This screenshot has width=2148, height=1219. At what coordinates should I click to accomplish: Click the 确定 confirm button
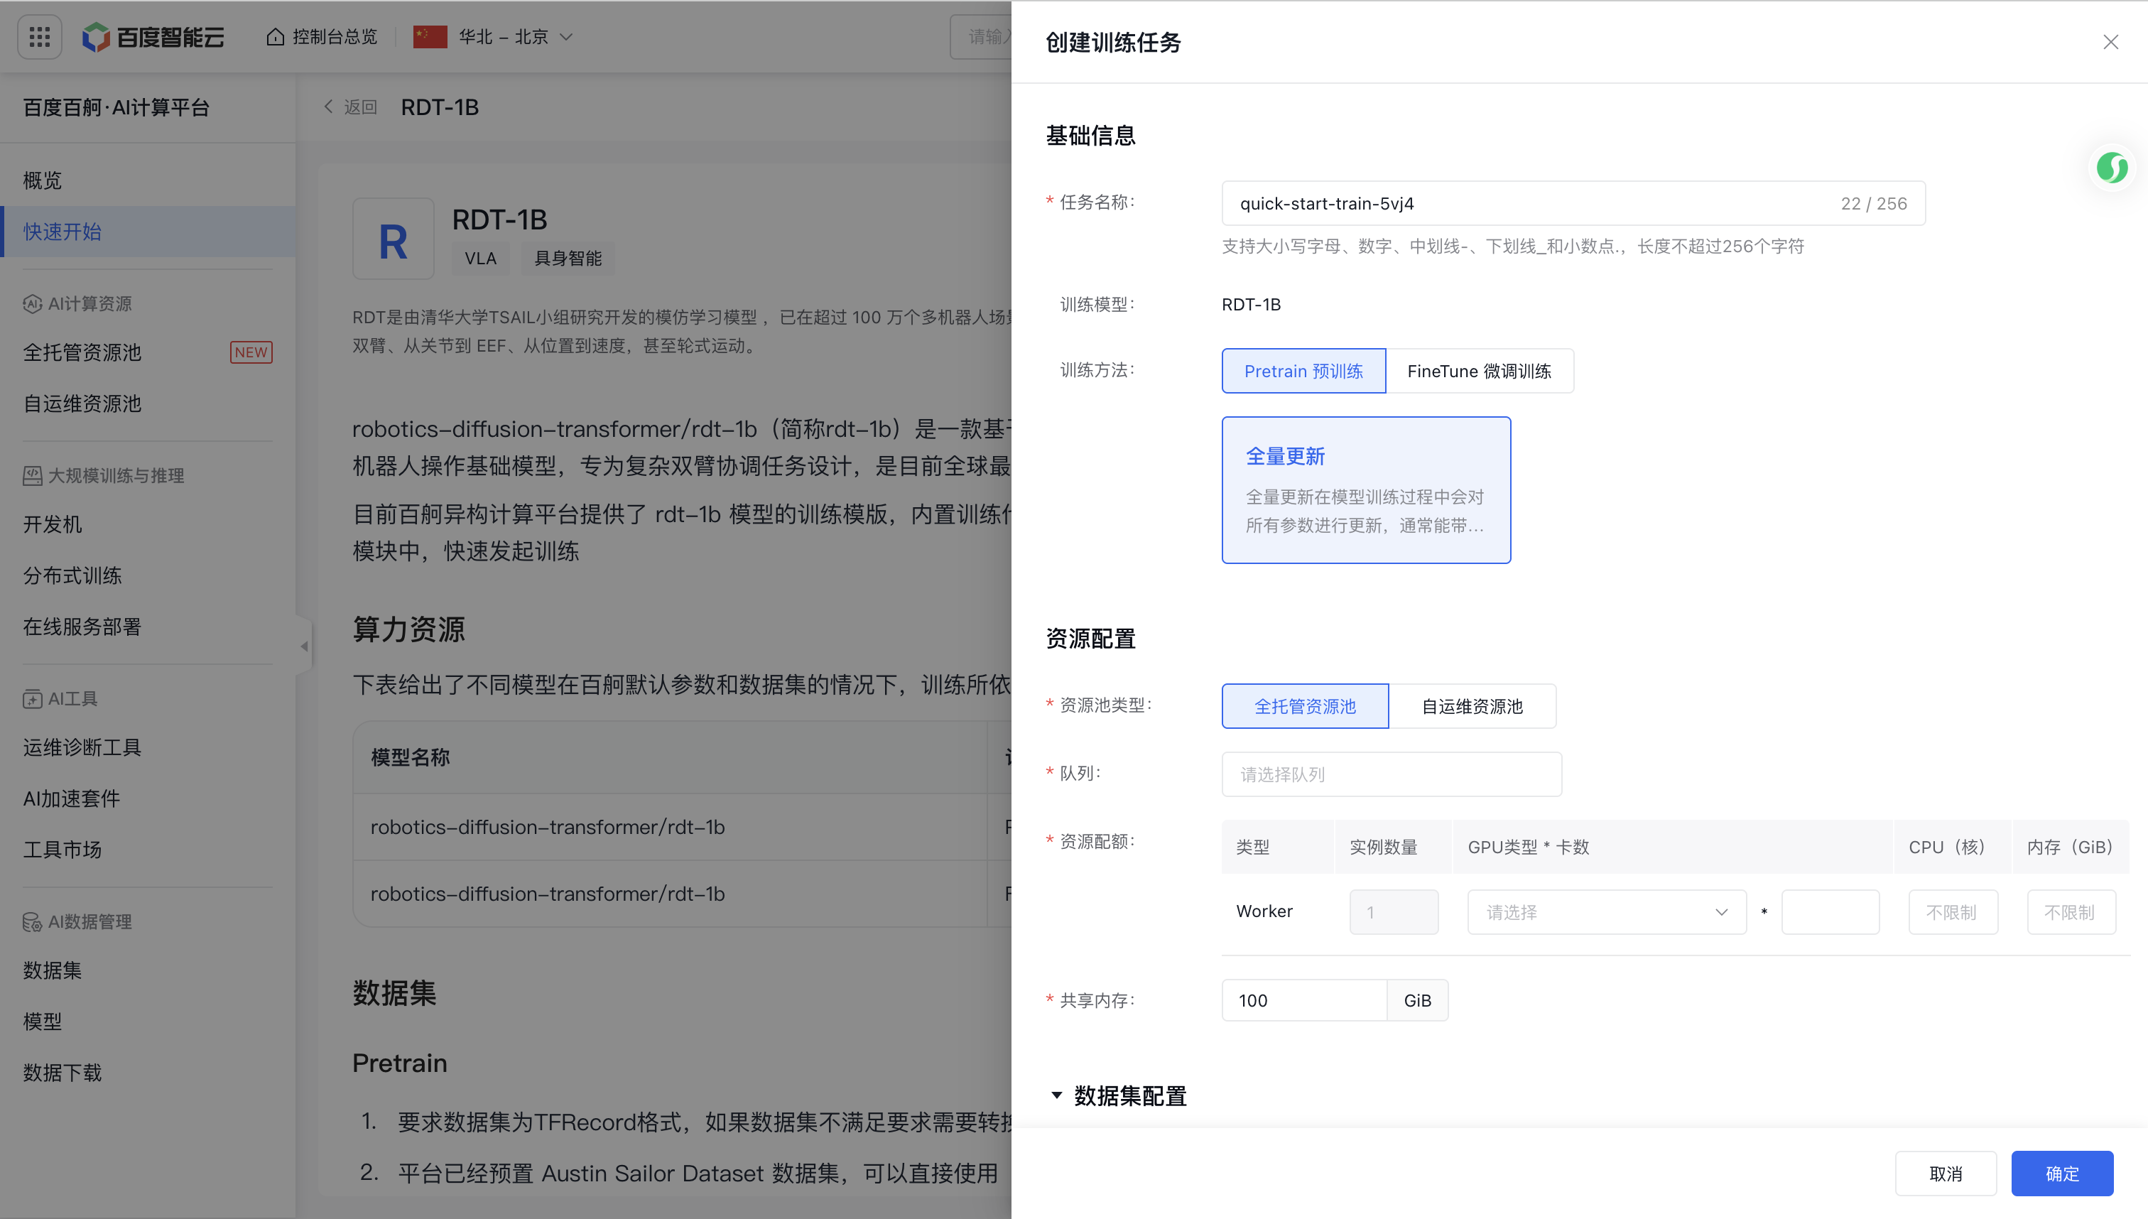coord(2062,1174)
